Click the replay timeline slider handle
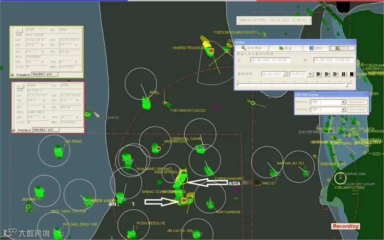The image size is (384, 240). click(347, 84)
